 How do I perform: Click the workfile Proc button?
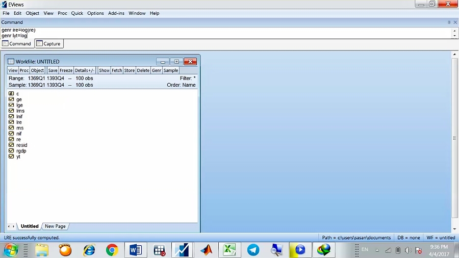click(24, 70)
